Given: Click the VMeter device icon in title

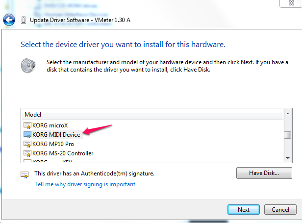Looking at the screenshot, I should click(24, 20).
